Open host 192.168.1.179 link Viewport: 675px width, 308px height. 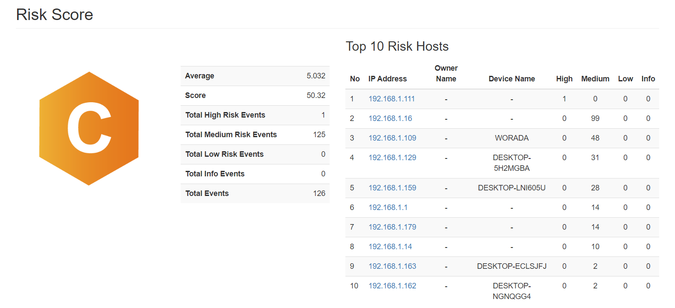coord(392,227)
